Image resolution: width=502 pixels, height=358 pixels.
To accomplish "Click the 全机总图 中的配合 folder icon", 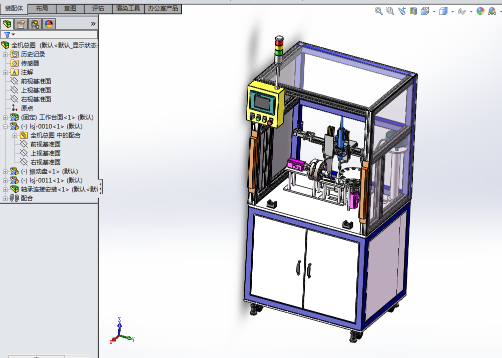I will [x=24, y=135].
